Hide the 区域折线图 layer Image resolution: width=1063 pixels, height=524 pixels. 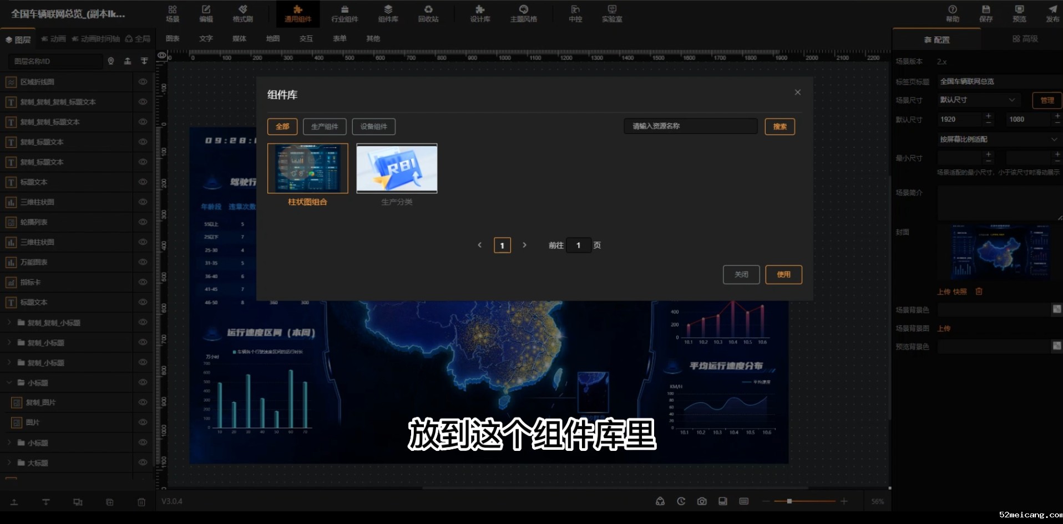point(143,82)
